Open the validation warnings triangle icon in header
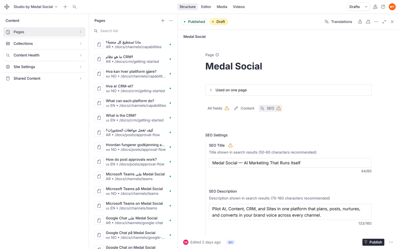This screenshot has height=249, width=399. (368, 22)
